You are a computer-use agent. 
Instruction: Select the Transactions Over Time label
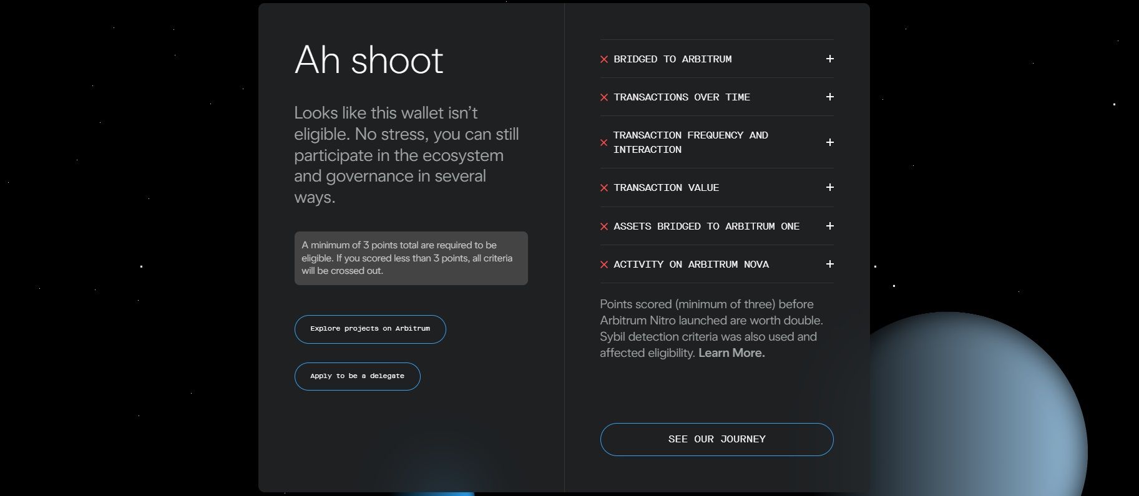(682, 97)
